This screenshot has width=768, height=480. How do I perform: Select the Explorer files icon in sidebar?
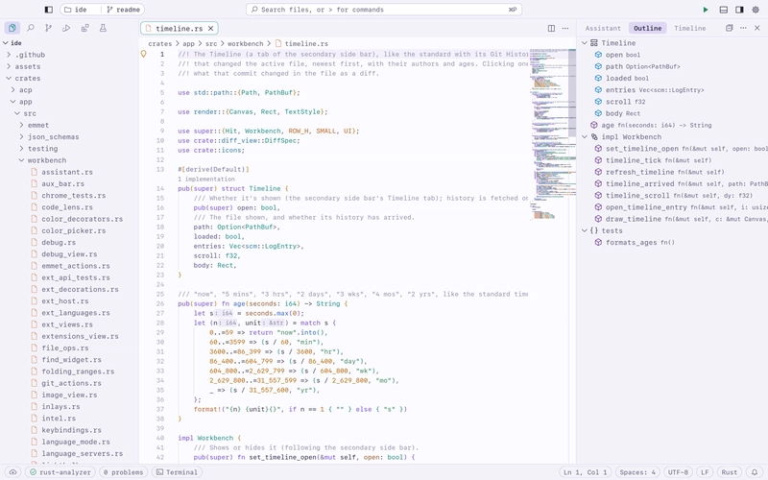(12, 28)
